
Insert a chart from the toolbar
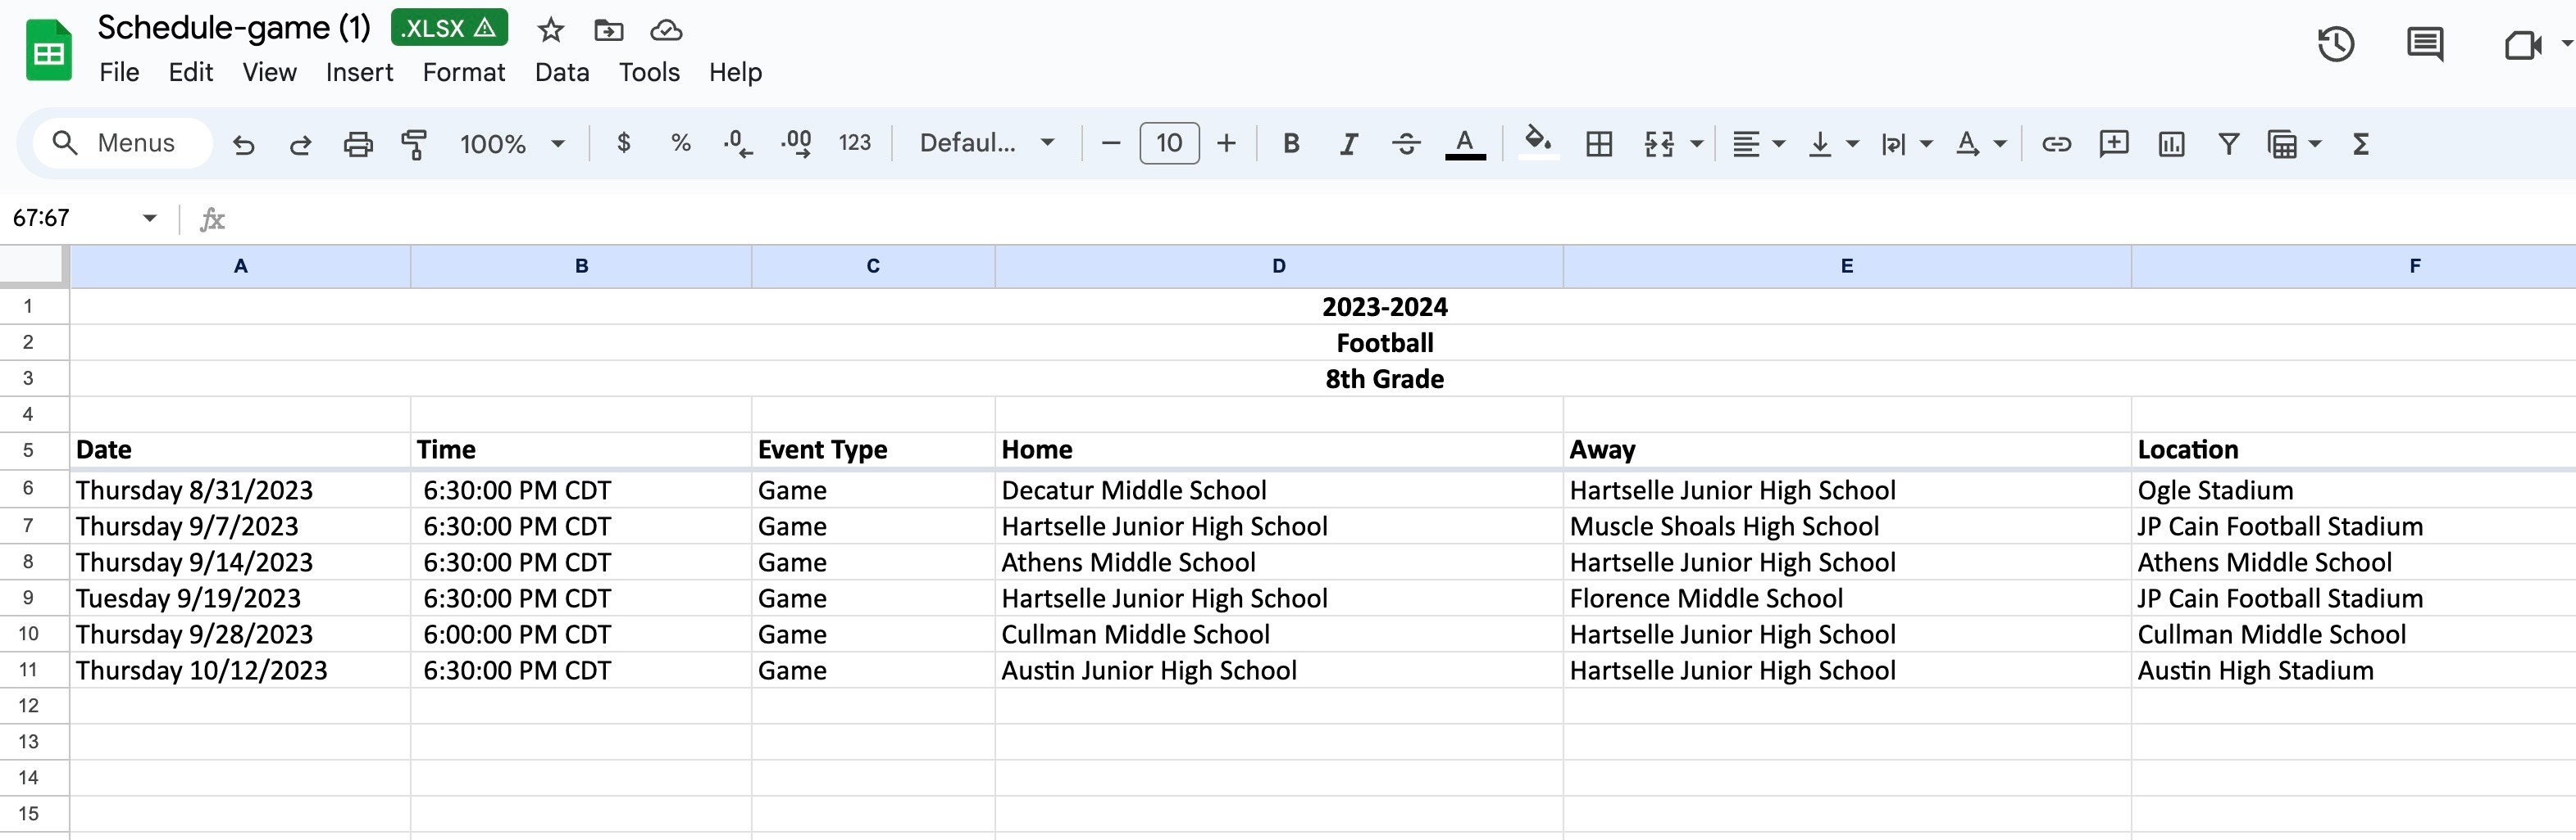click(x=2171, y=144)
